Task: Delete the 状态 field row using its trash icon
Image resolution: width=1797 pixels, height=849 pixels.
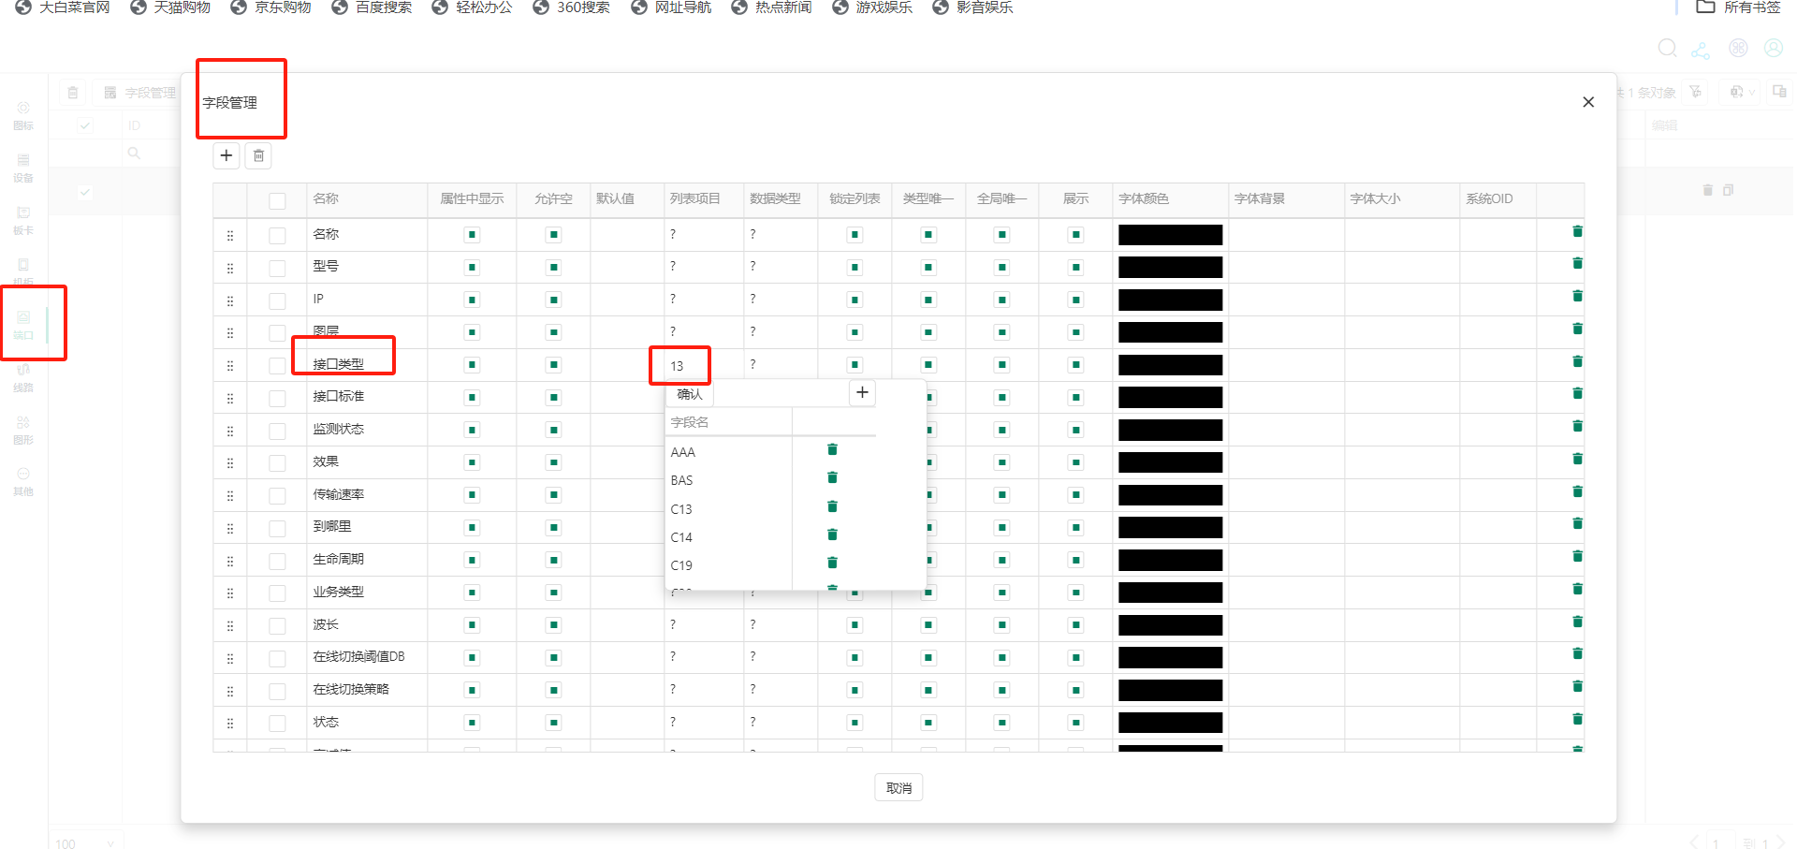Action: coord(1577,720)
